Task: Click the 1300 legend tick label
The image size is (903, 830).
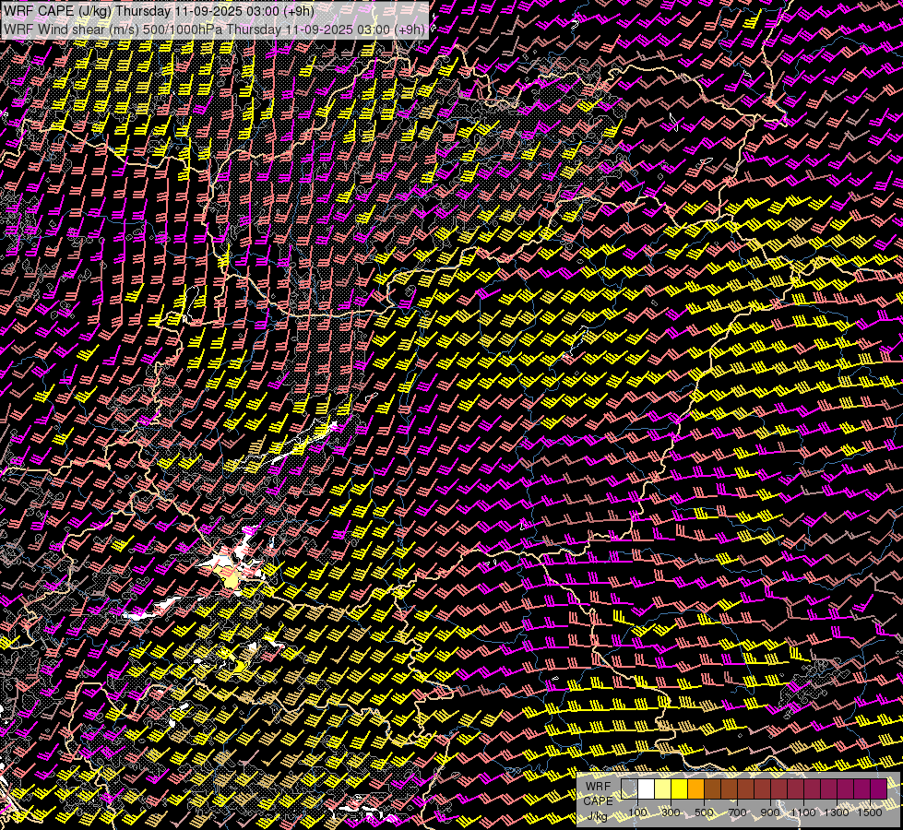Action: tap(837, 812)
